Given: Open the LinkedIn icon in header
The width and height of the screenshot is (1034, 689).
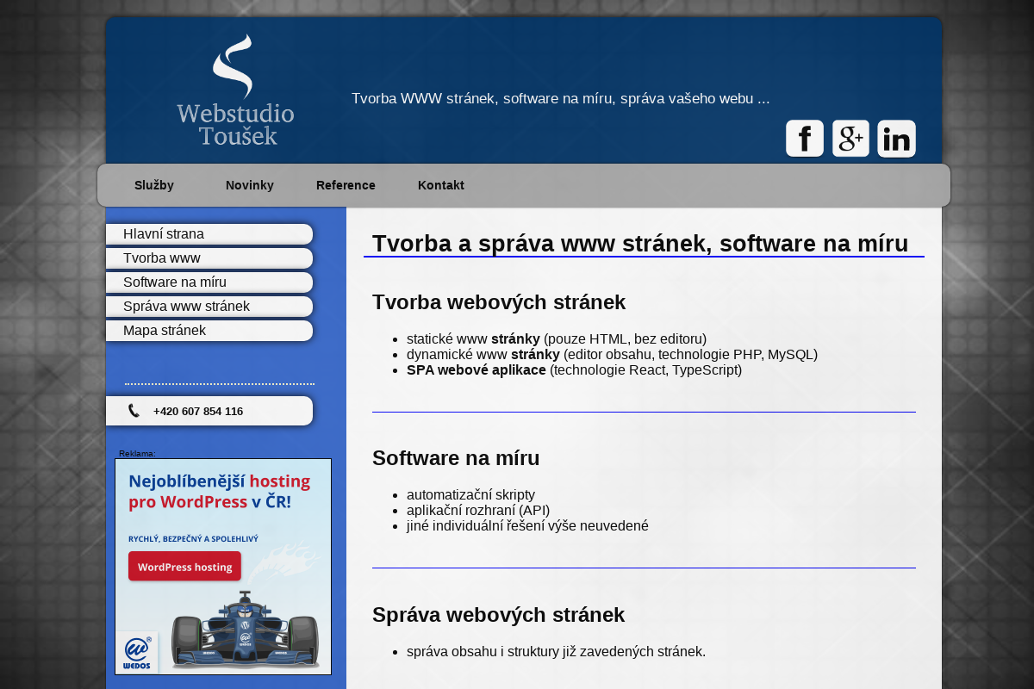Looking at the screenshot, I should point(896,138).
